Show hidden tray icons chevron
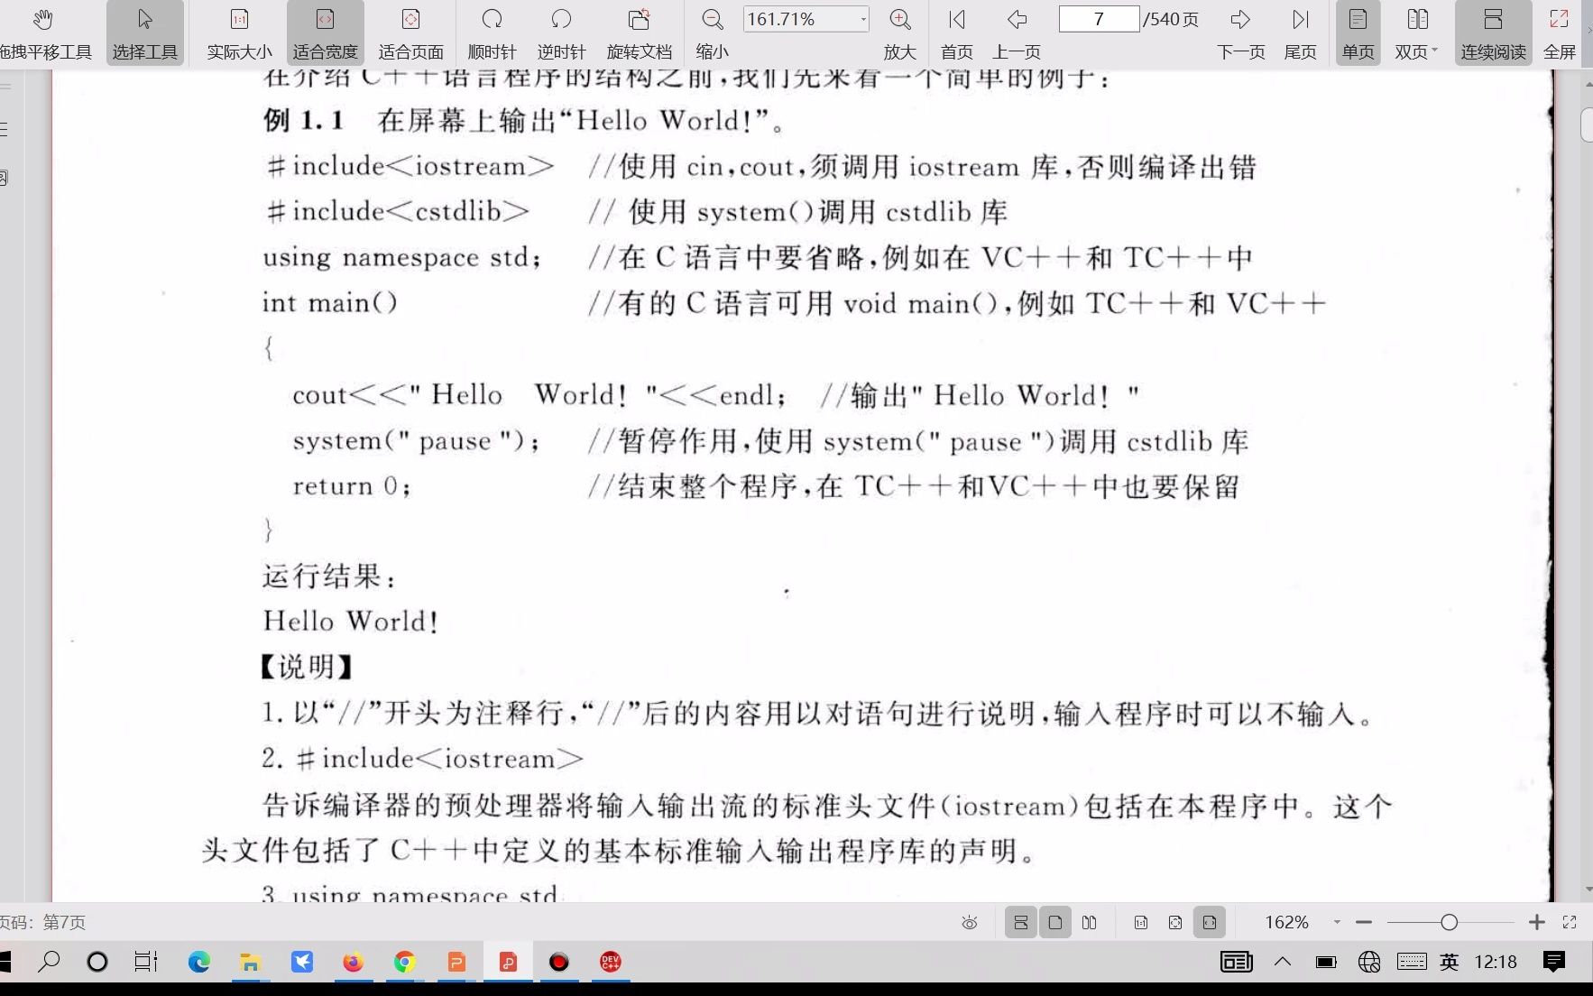The width and height of the screenshot is (1593, 996). pyautogui.click(x=1282, y=962)
